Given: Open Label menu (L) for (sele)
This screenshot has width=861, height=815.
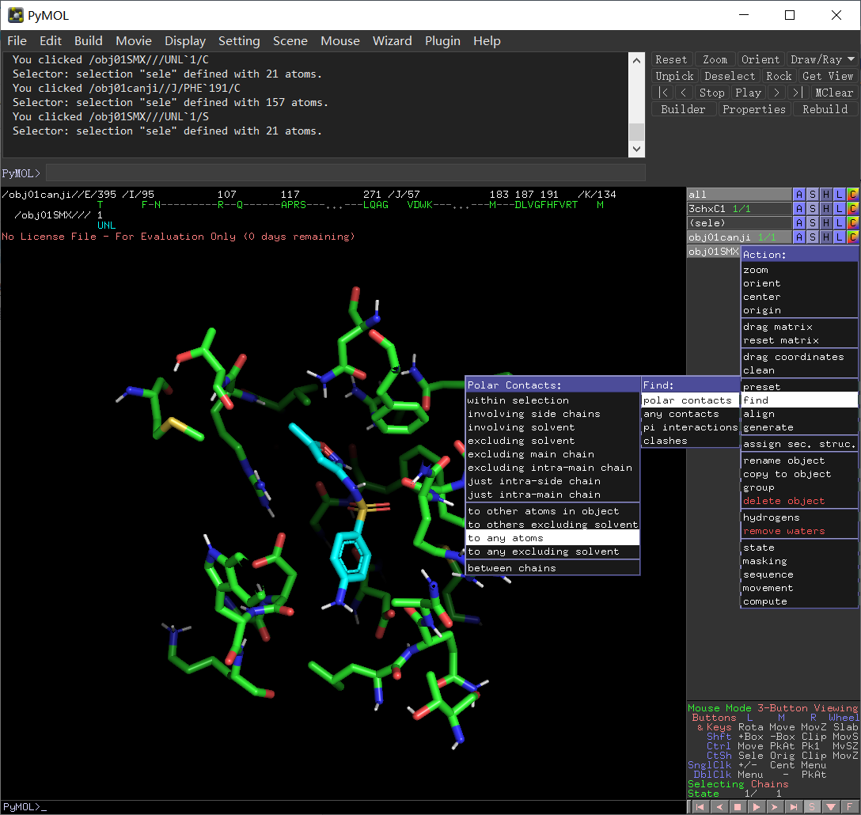Looking at the screenshot, I should 840,223.
